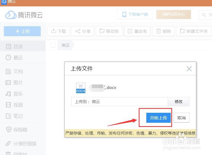Image resolution: width=212 pixels, height=155 pixels.
Task: Click the search magnifier icon
Action: (x=204, y=15)
